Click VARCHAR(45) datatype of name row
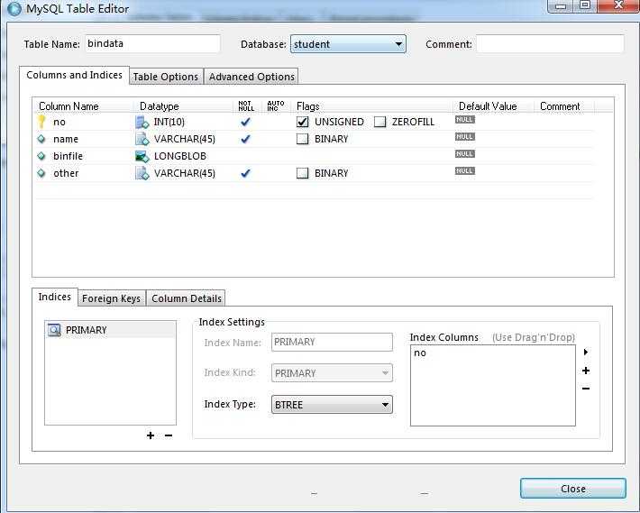Image resolution: width=640 pixels, height=513 pixels. pyautogui.click(x=185, y=139)
